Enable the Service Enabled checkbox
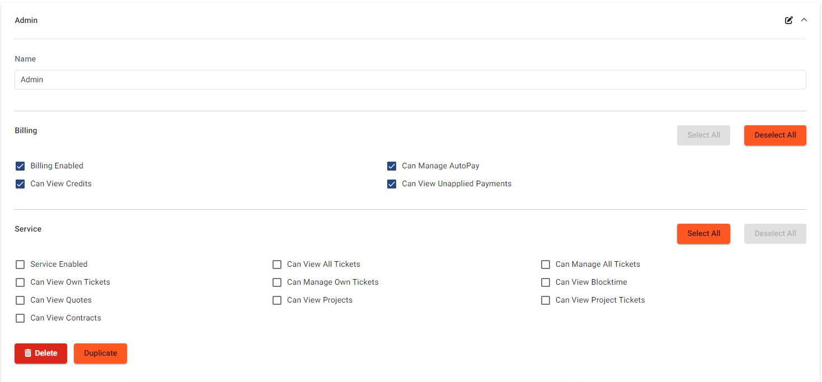This screenshot has height=382, width=822. pos(20,265)
